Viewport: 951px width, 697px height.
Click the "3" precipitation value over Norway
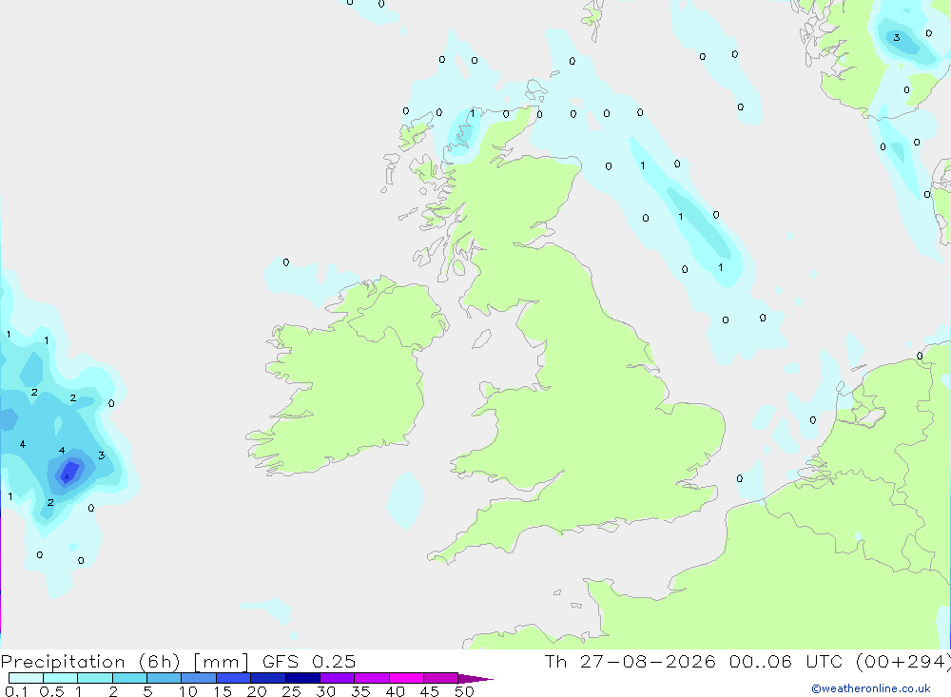click(897, 38)
